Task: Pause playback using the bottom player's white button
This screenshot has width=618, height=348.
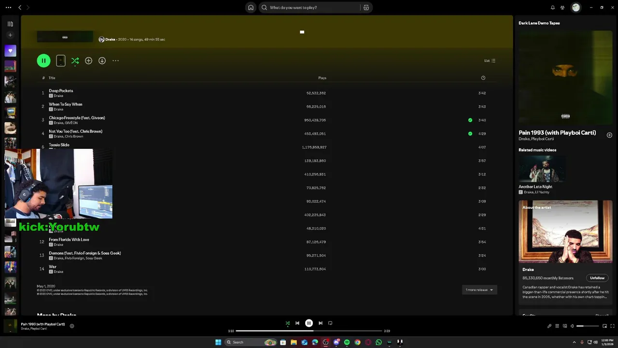Action: coord(309,323)
